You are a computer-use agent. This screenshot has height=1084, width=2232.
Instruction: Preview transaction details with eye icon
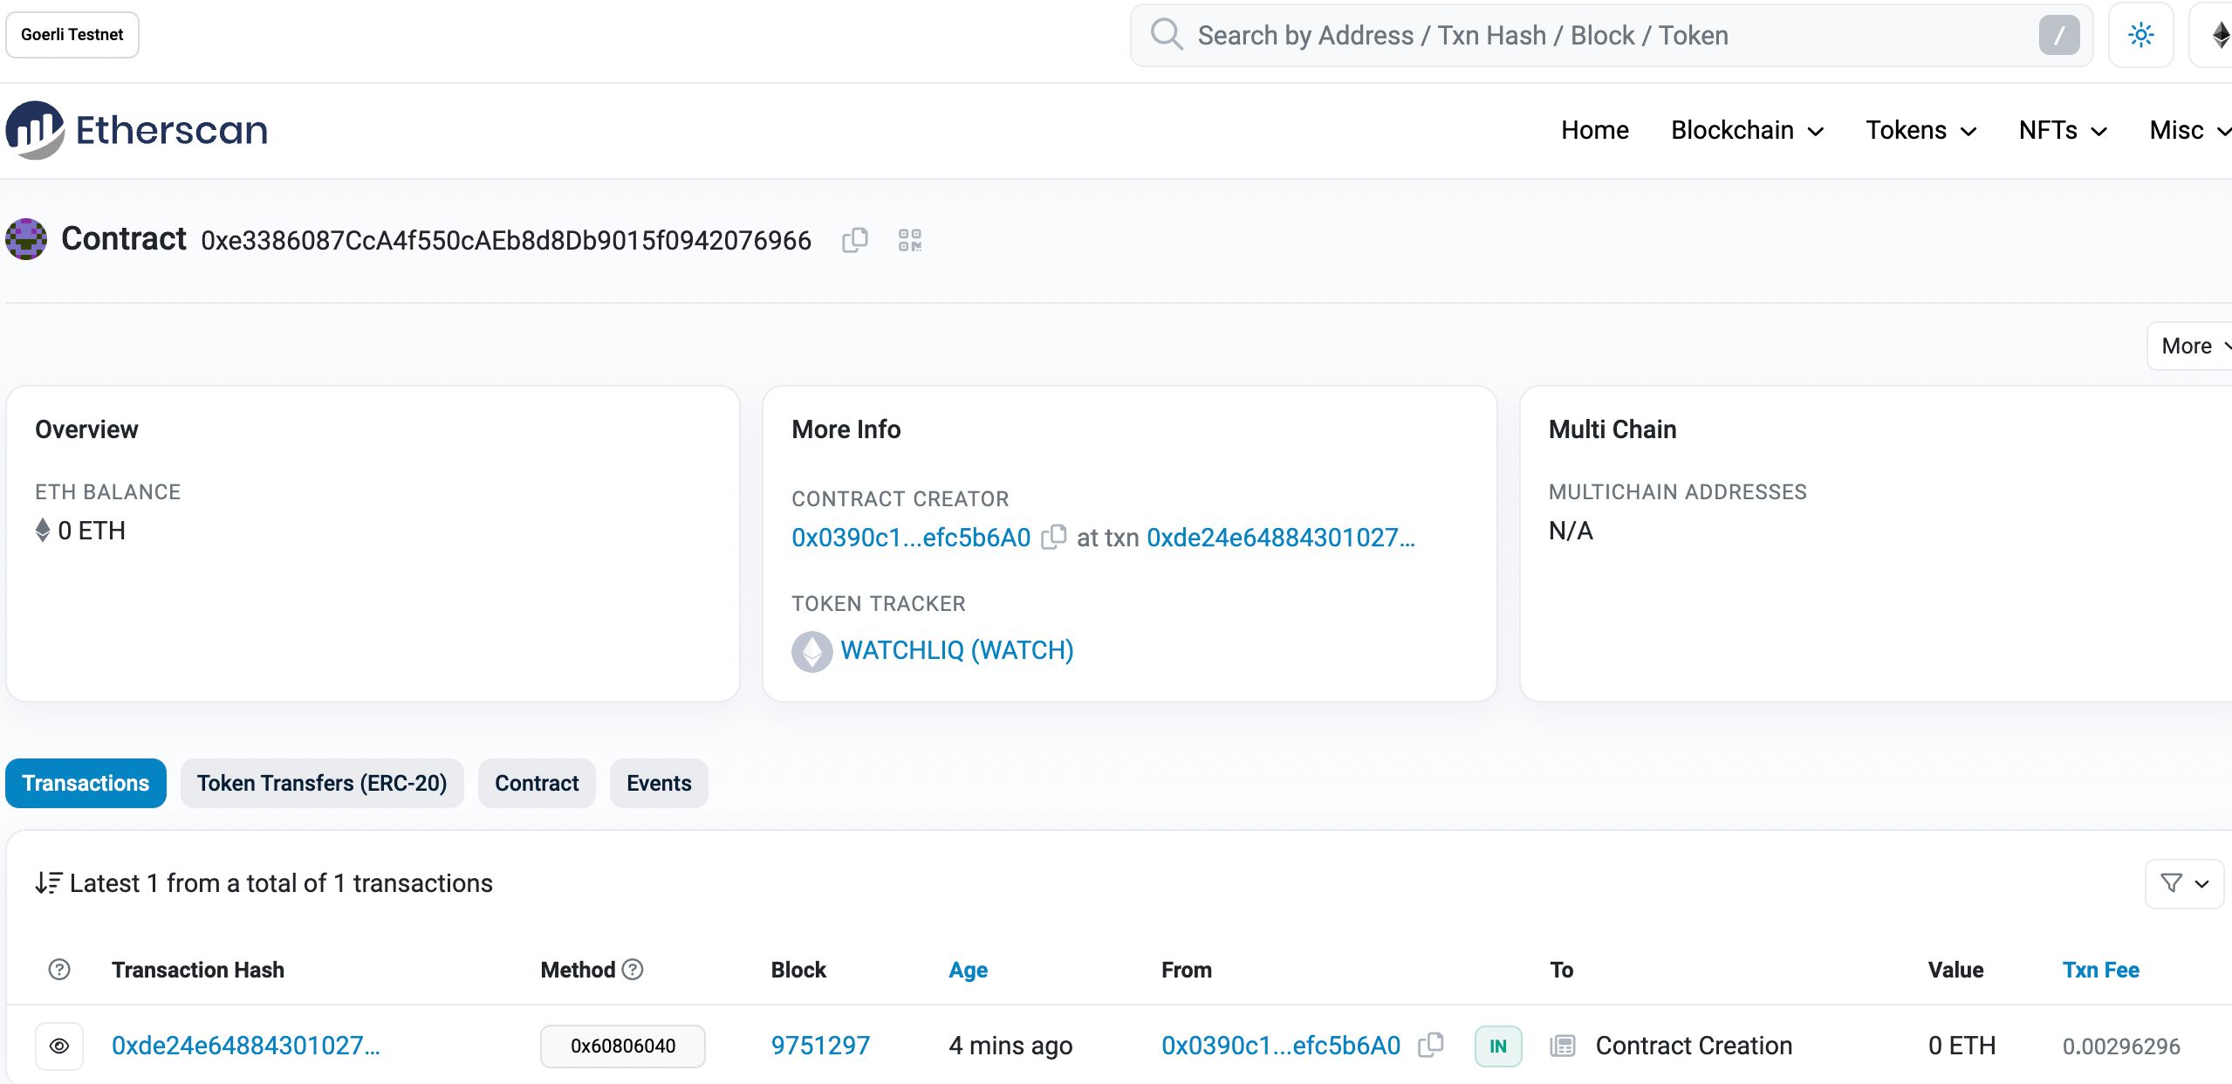pos(59,1046)
